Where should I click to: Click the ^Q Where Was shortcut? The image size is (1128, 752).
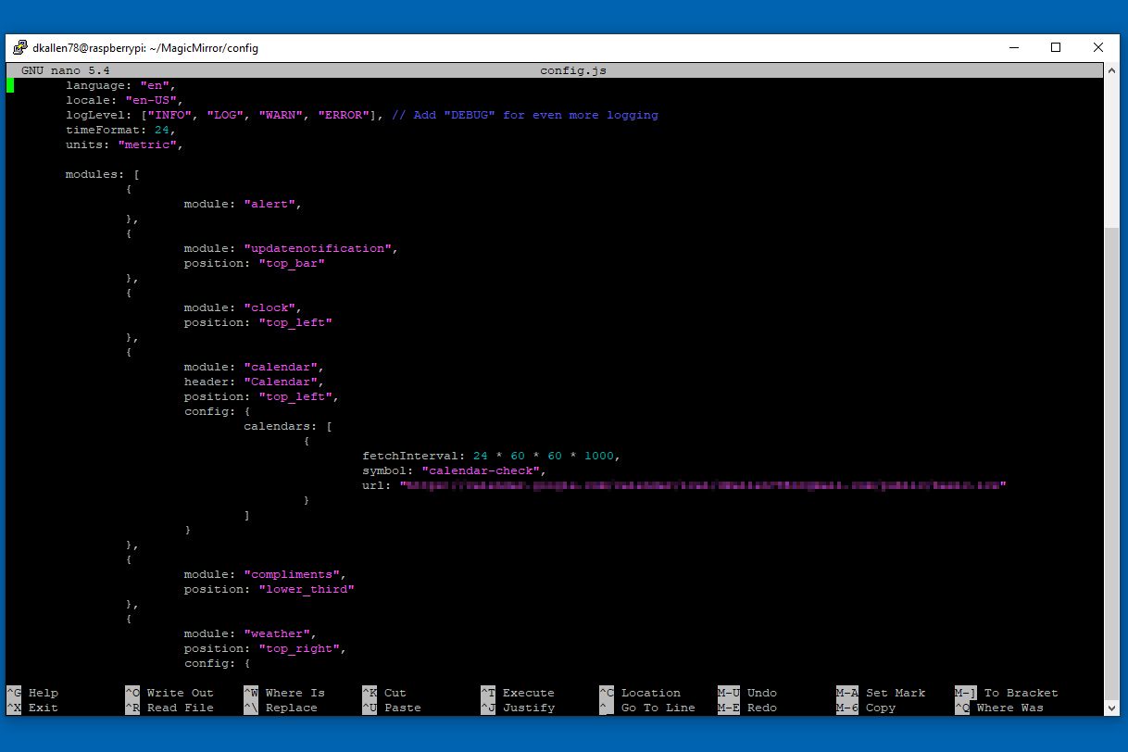(x=999, y=708)
